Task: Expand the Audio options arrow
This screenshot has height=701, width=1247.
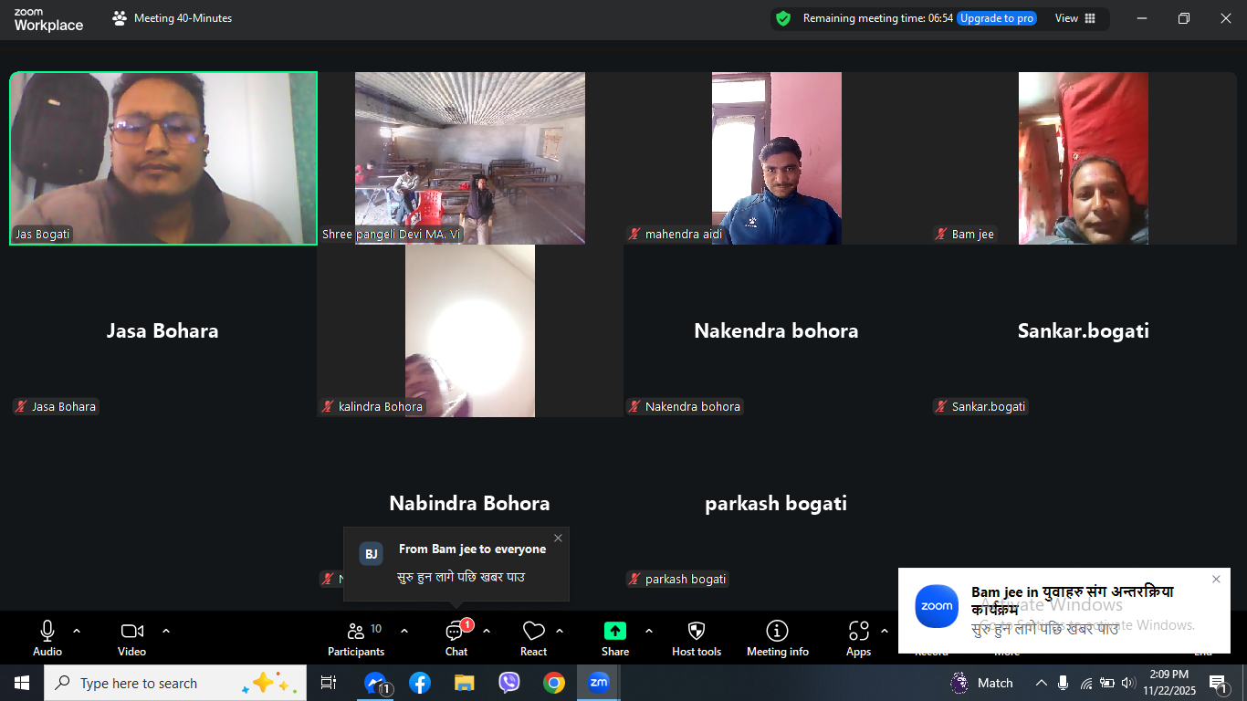Action: coord(77,631)
